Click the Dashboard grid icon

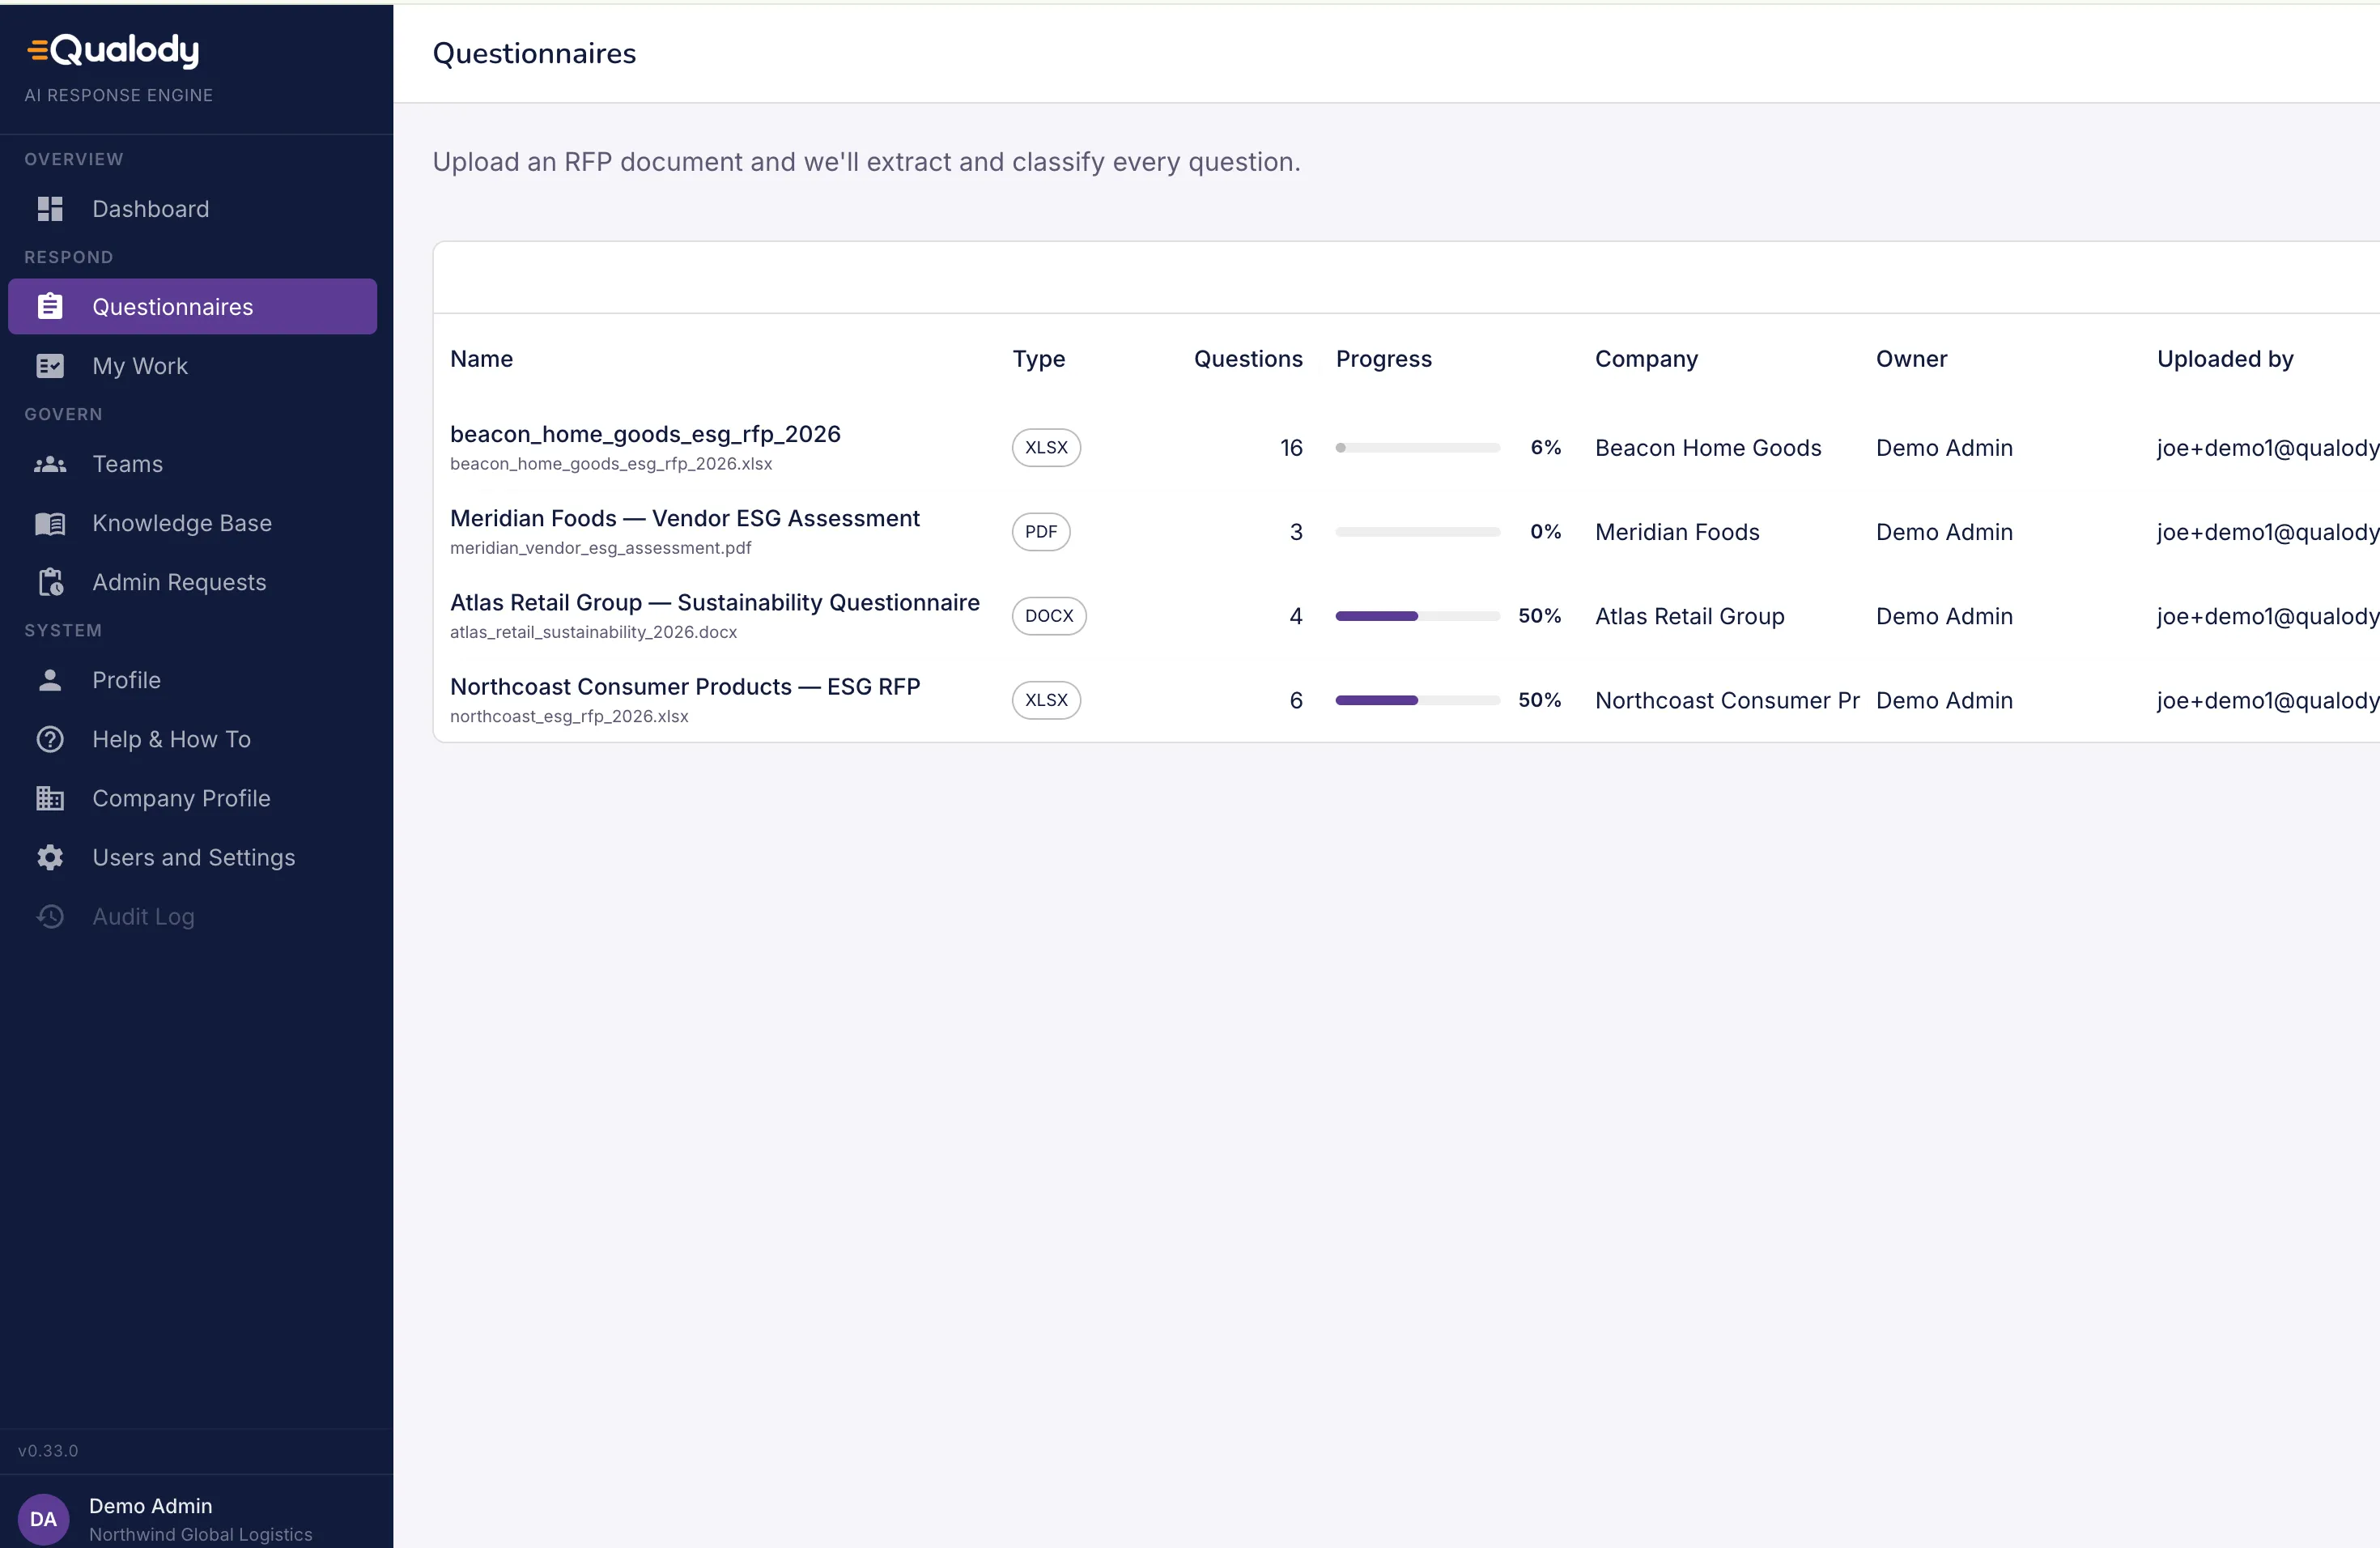pyautogui.click(x=50, y=209)
